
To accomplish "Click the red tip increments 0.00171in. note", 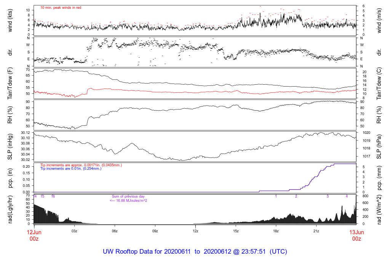I will tap(81, 165).
